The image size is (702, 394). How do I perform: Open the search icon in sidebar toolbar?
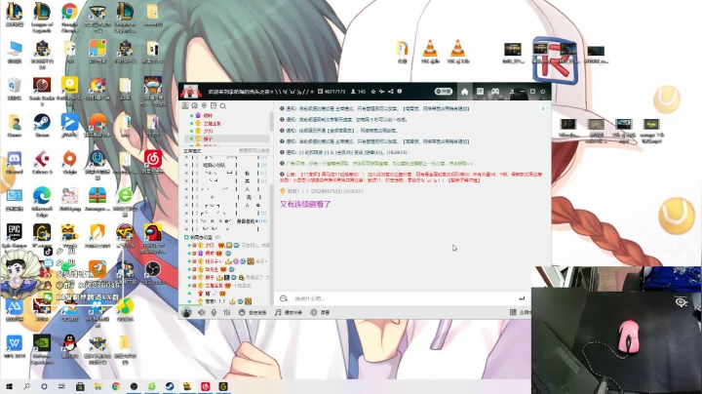click(x=223, y=105)
